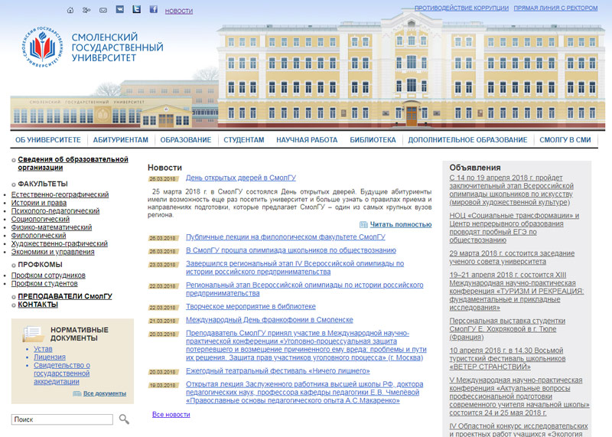Open Преподаватель СмолГУ принял участие news

[x=306, y=345]
